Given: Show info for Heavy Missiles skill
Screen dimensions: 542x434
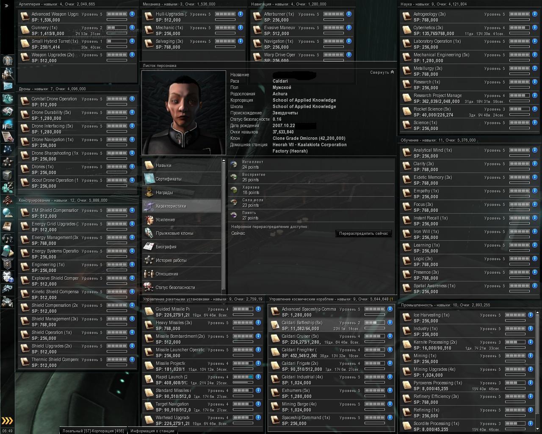Looking at the screenshot, I should click(x=258, y=323).
